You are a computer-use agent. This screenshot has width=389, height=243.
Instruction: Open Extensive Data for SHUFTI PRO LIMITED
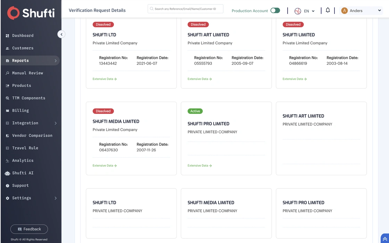[x=199, y=165]
